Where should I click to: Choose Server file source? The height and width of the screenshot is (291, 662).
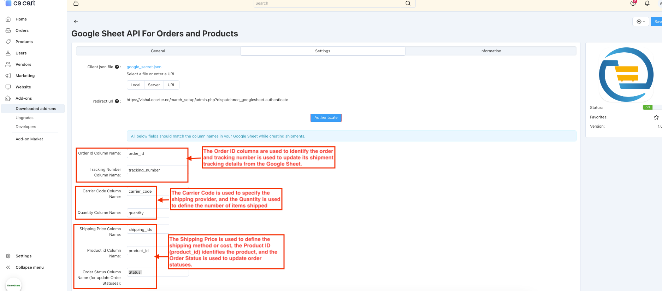click(x=154, y=85)
